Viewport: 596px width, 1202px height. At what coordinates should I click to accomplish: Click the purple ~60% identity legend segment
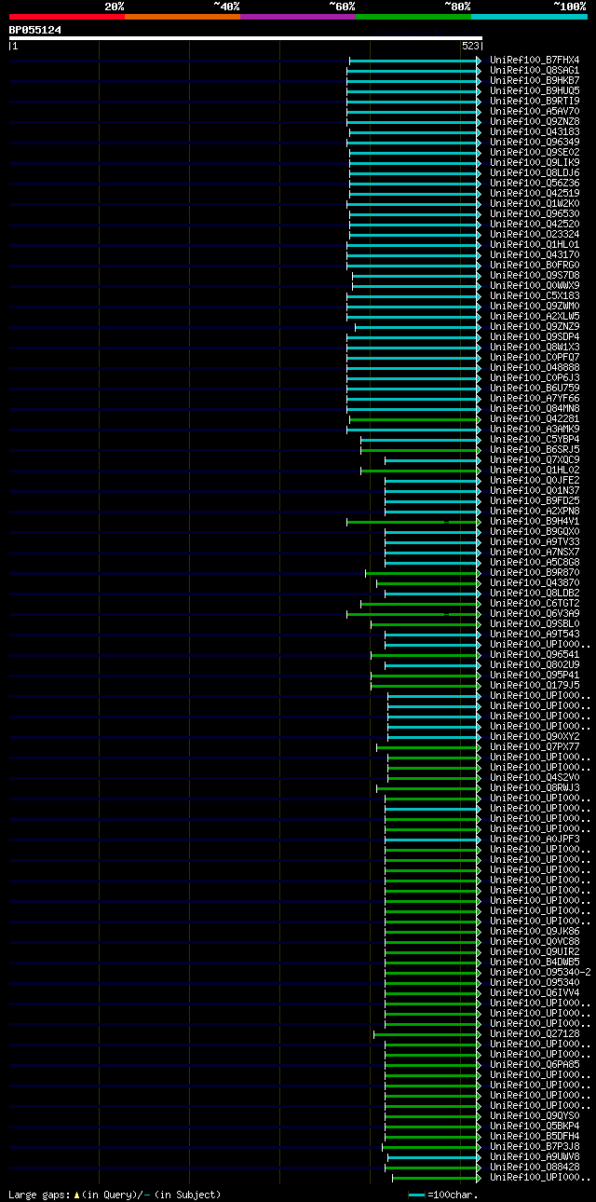pyautogui.click(x=297, y=16)
